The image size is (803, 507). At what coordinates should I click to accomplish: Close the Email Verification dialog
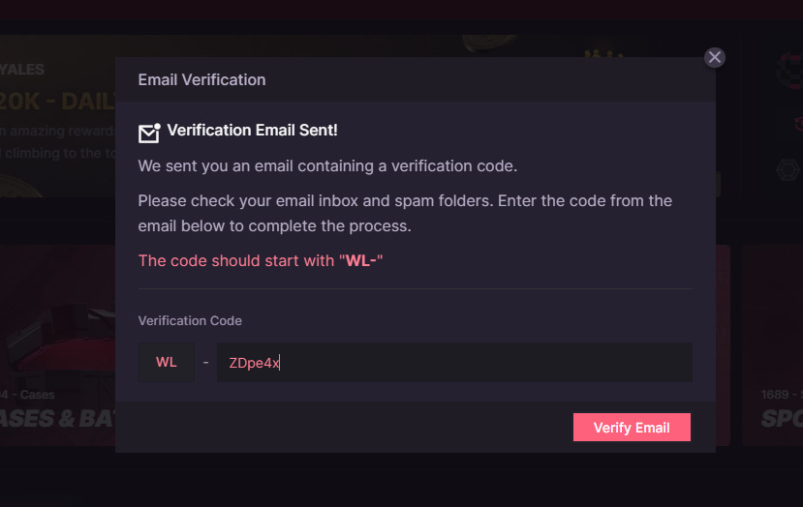coord(715,57)
